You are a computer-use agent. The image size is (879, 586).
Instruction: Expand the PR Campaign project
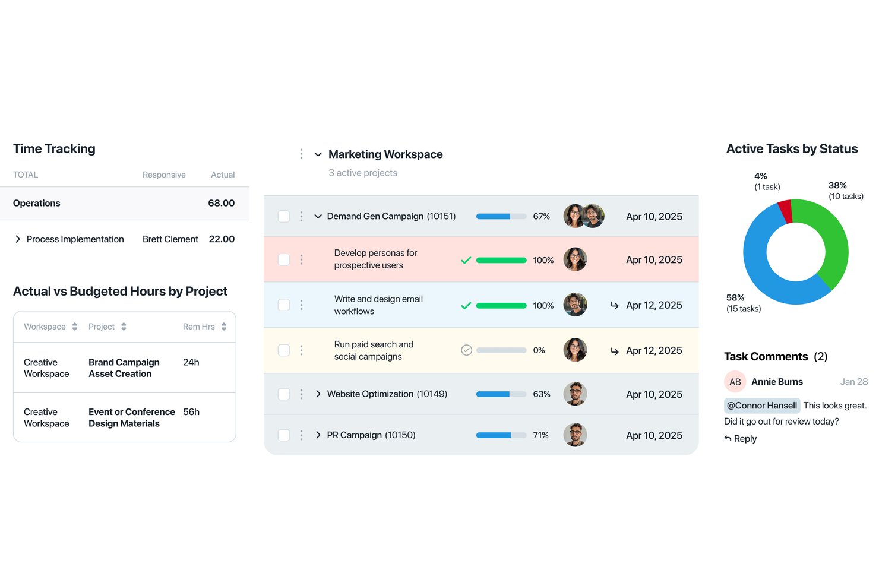click(x=318, y=435)
